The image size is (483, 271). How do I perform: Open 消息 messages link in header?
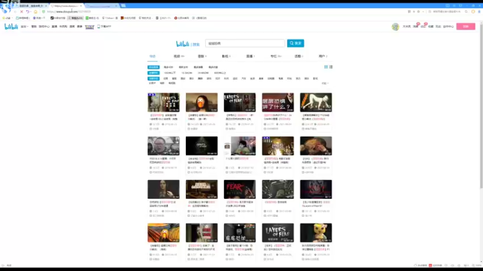415,26
